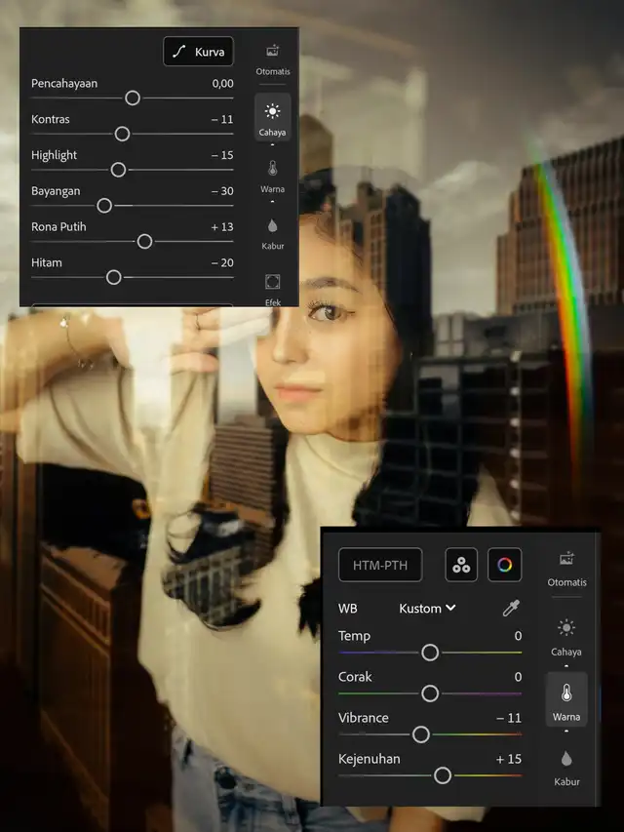Switch to Cahaya tab beside the Temp slider
Image resolution: width=624 pixels, height=832 pixels.
pos(565,636)
